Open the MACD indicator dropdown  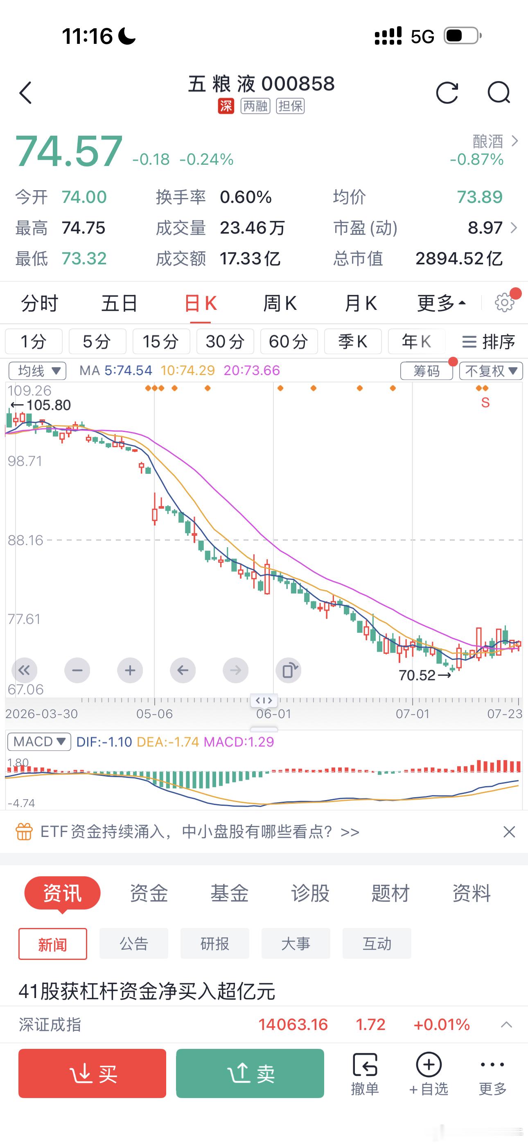[x=39, y=741]
